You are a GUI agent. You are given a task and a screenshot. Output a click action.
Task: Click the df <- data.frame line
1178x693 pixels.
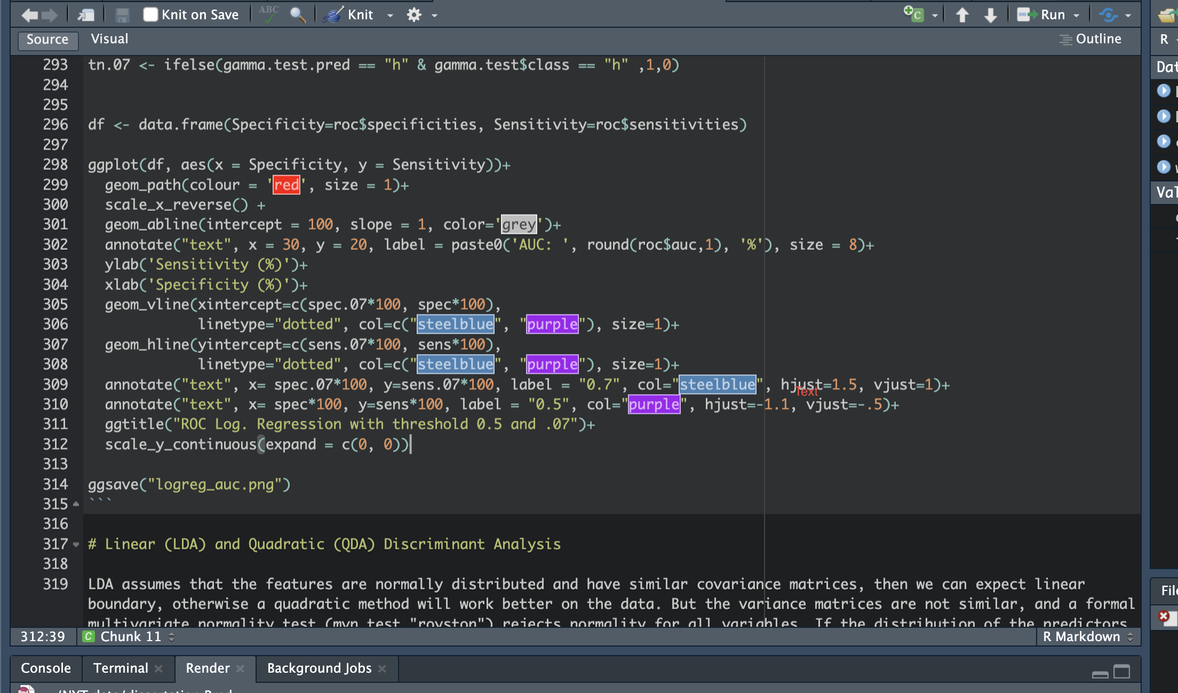417,125
